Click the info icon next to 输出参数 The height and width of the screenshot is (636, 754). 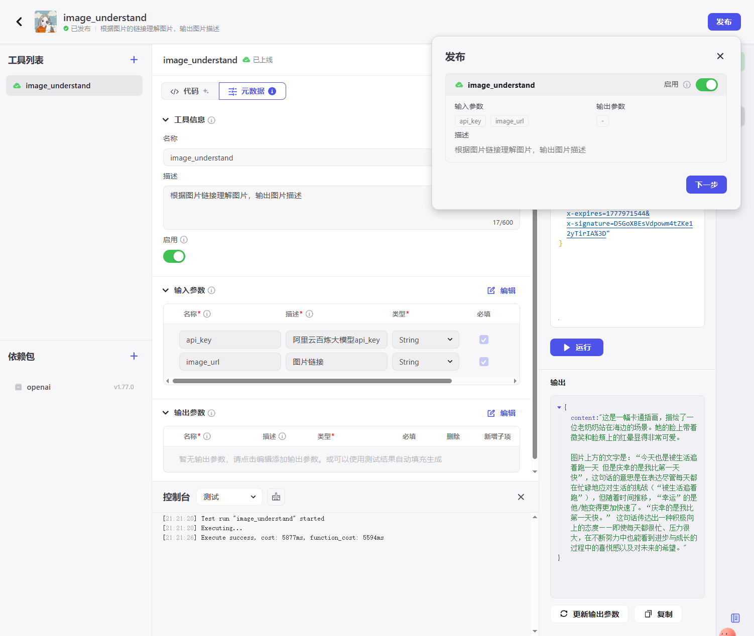211,413
